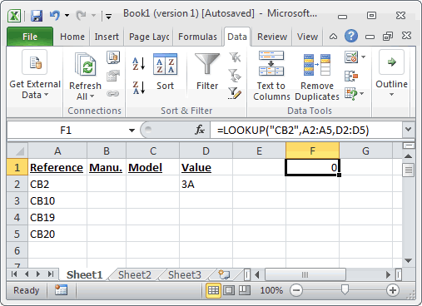Viewport: 422px width, 306px height.
Task: Click the Model header cell
Action: [152, 167]
